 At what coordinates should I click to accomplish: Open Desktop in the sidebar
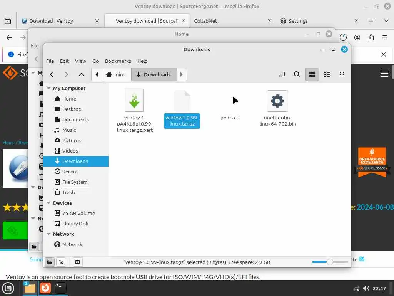(76, 109)
